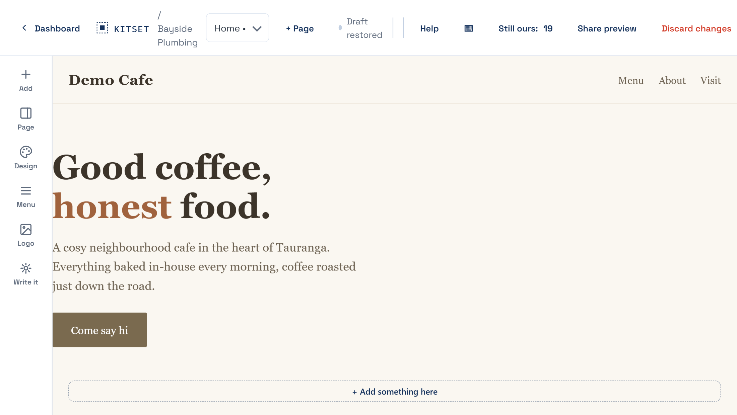Click the Add plus icon in sidebar
The height and width of the screenshot is (415, 737).
(26, 74)
